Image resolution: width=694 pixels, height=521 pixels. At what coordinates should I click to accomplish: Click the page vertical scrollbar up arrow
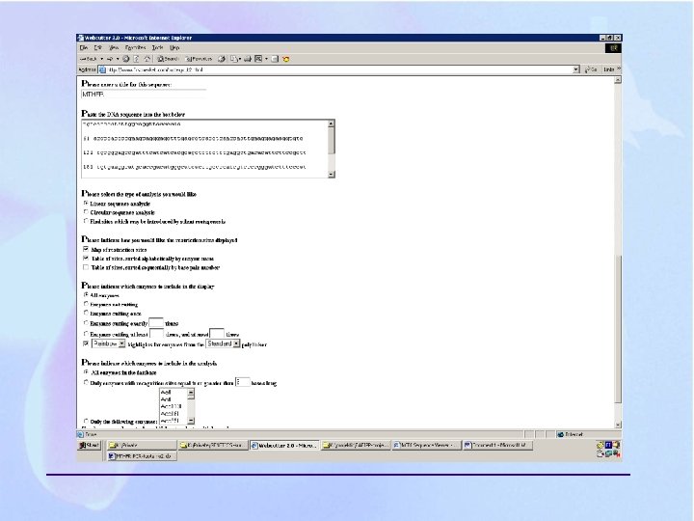coord(618,80)
